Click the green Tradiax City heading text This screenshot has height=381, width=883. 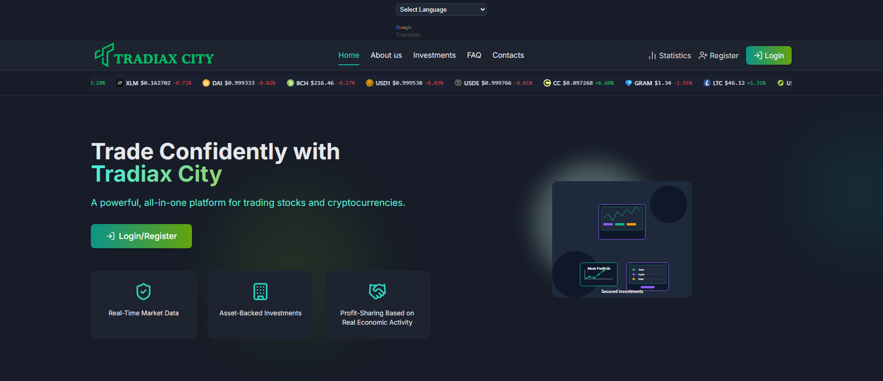coord(157,175)
